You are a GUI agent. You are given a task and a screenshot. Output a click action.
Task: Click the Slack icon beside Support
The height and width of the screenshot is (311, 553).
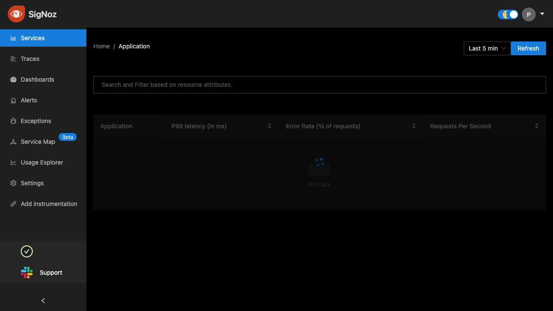pyautogui.click(x=27, y=273)
